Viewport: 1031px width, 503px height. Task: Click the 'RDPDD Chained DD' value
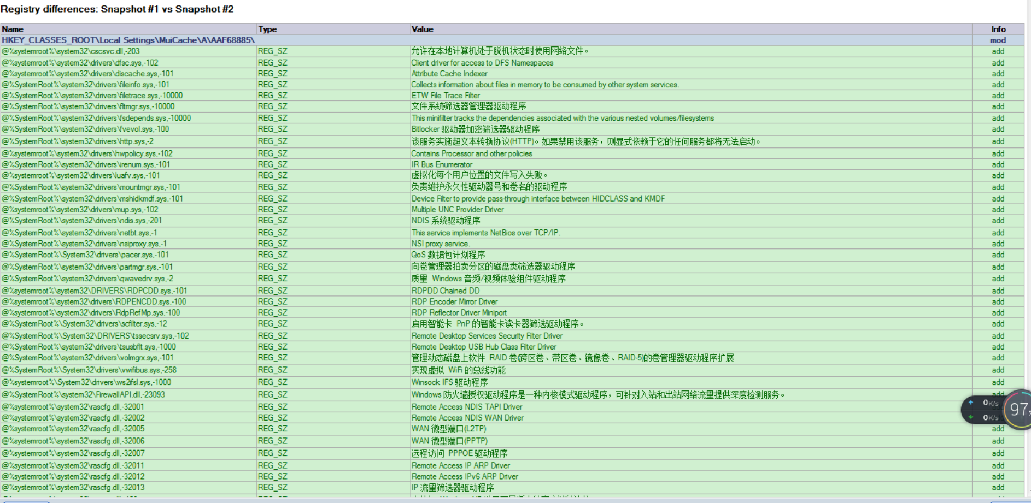pyautogui.click(x=446, y=291)
